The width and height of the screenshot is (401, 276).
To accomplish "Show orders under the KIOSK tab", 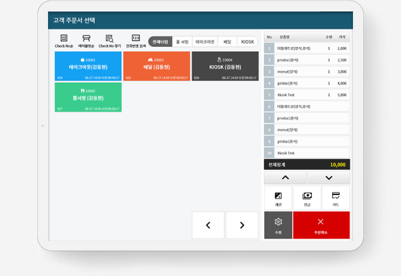I will tap(247, 42).
